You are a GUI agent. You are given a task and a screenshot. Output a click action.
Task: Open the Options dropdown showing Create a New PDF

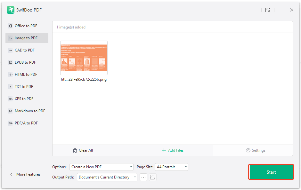point(102,167)
